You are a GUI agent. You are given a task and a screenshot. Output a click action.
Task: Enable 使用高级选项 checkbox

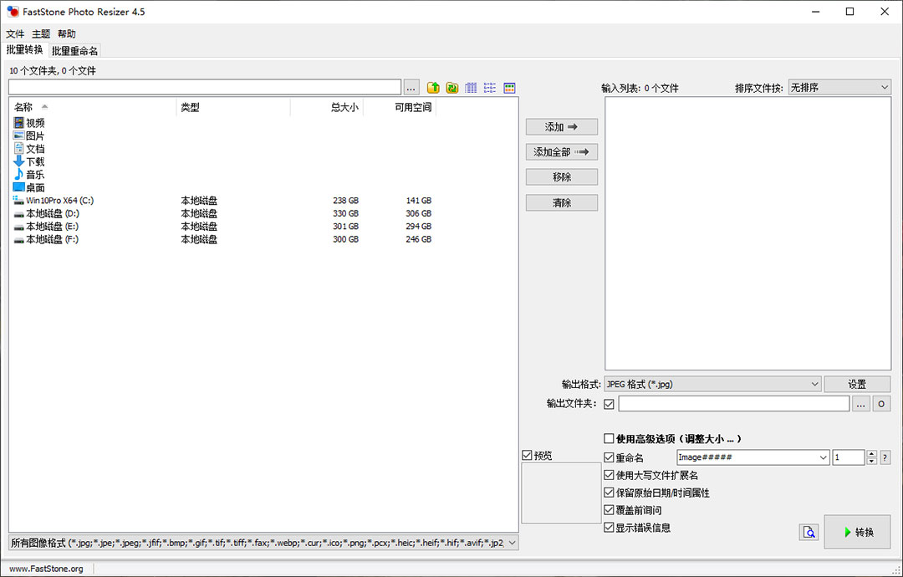pos(609,439)
